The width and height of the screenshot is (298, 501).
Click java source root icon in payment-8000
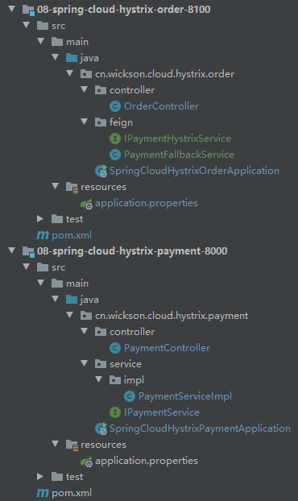72,300
